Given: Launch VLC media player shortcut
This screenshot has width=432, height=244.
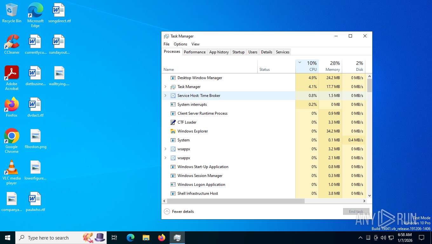Looking at the screenshot, I should [x=12, y=173].
